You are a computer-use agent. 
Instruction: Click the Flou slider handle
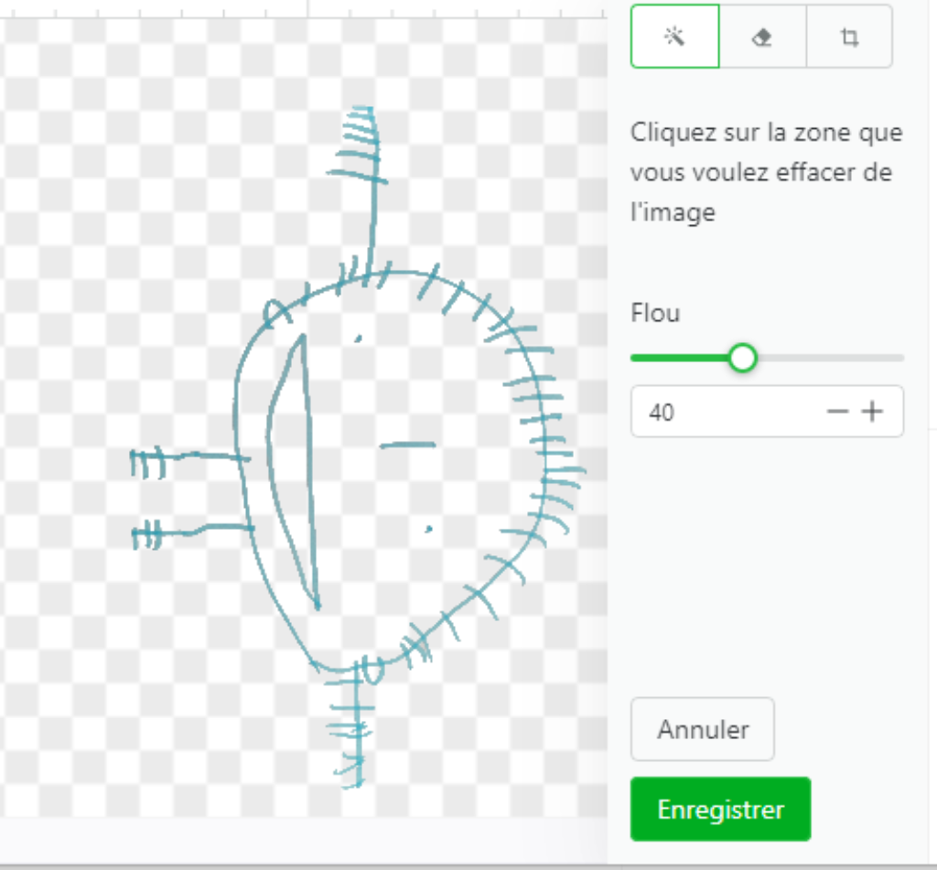743,358
